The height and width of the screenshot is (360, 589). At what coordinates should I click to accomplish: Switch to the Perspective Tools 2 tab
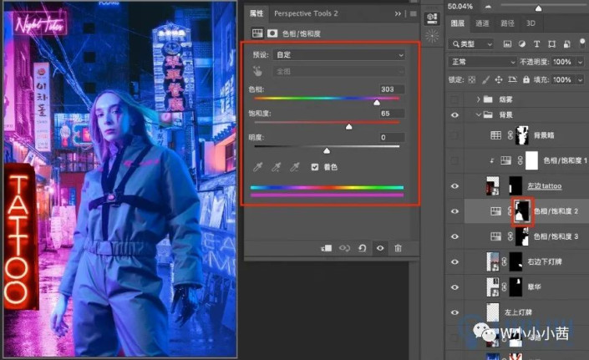[x=306, y=13]
